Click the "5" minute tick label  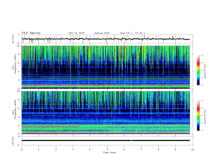pyautogui.click(x=107, y=150)
